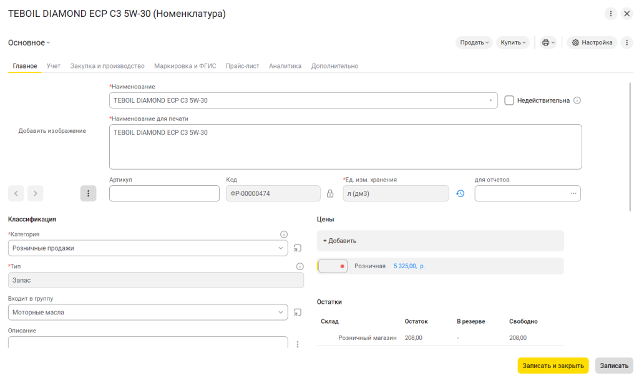Click the form's vertical scrollbar
This screenshot has height=378, width=639.
(630, 147)
